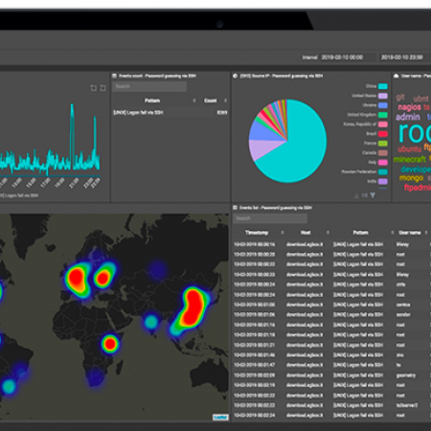Click the word 'mongo' in the word cloud
The image size is (431, 431).
coord(411,178)
